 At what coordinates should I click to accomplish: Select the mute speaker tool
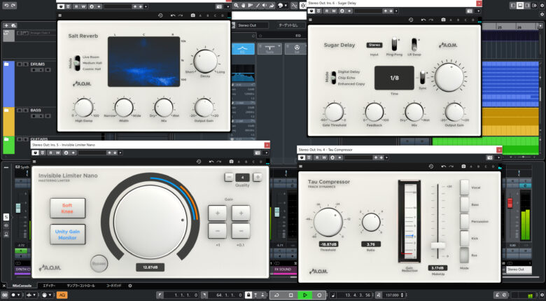(x=265, y=6)
